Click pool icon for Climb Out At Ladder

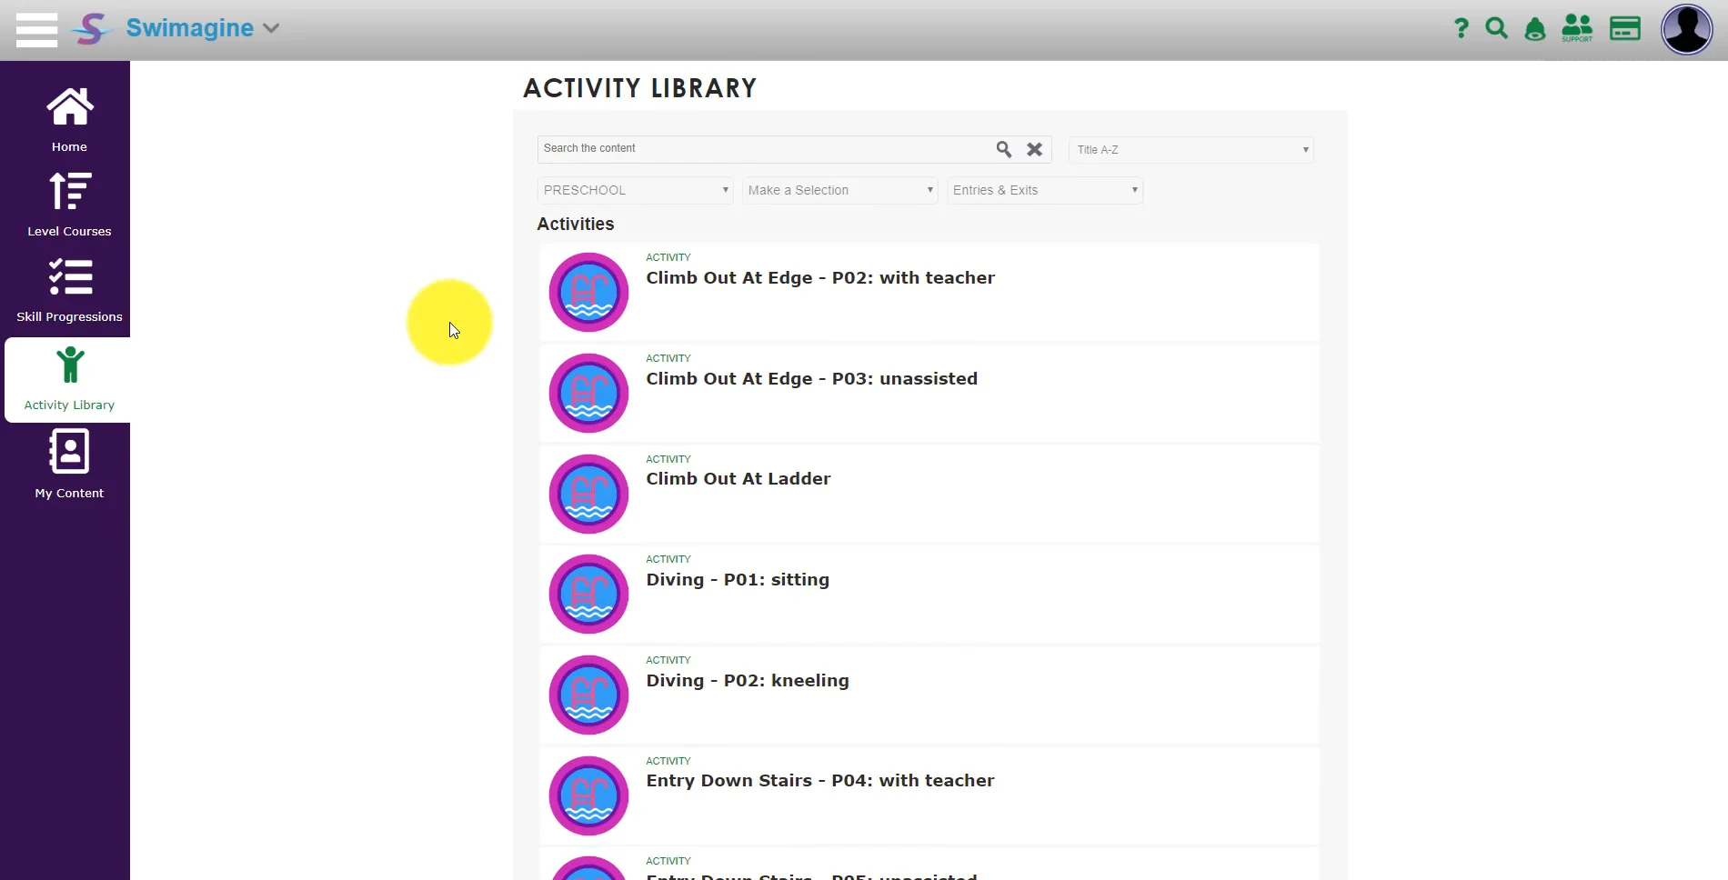[588, 494]
